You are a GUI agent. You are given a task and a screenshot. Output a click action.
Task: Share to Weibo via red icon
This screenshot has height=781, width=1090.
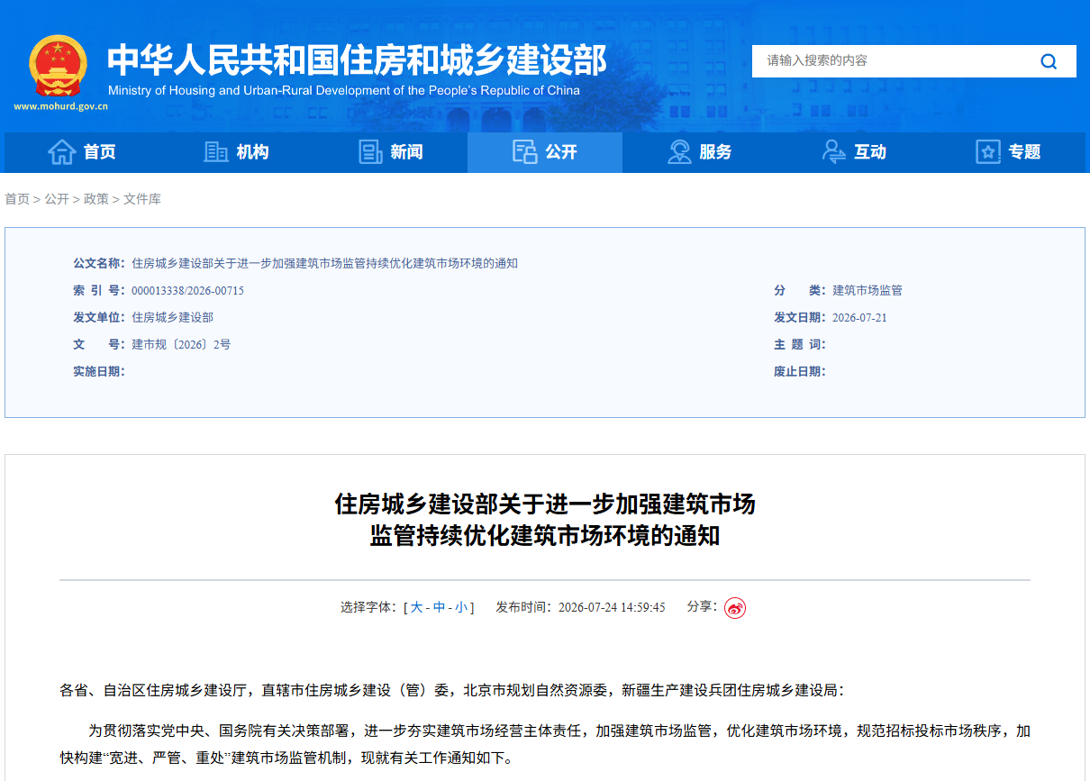[x=735, y=608]
